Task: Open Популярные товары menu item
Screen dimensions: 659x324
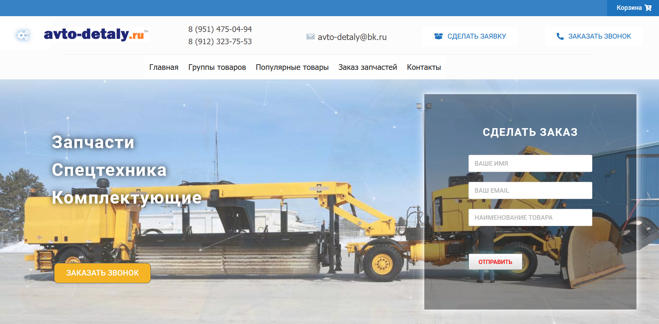Action: pyautogui.click(x=292, y=67)
